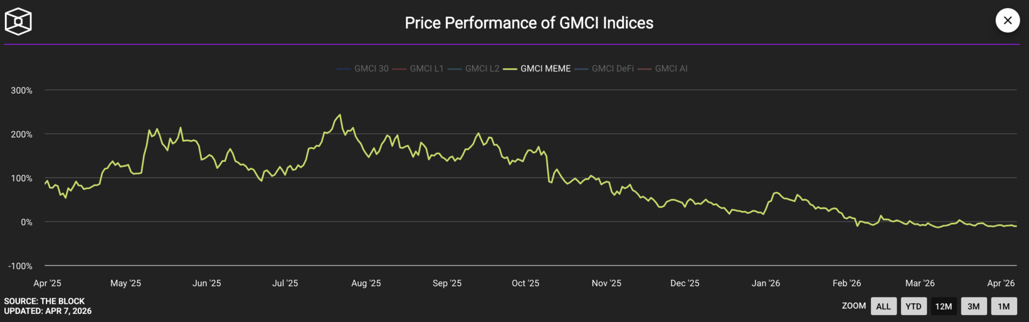The width and height of the screenshot is (1029, 322).
Task: Switch zoom to YTD
Action: (x=913, y=306)
